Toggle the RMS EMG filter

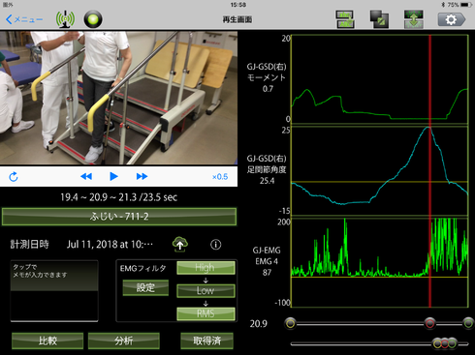pos(206,313)
